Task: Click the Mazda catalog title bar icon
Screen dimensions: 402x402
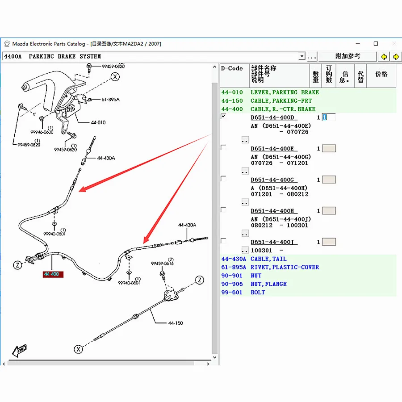Action: (x=7, y=44)
